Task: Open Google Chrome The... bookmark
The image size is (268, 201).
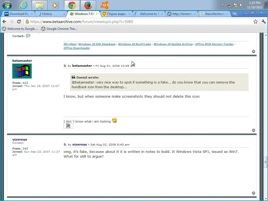Action: (59, 29)
